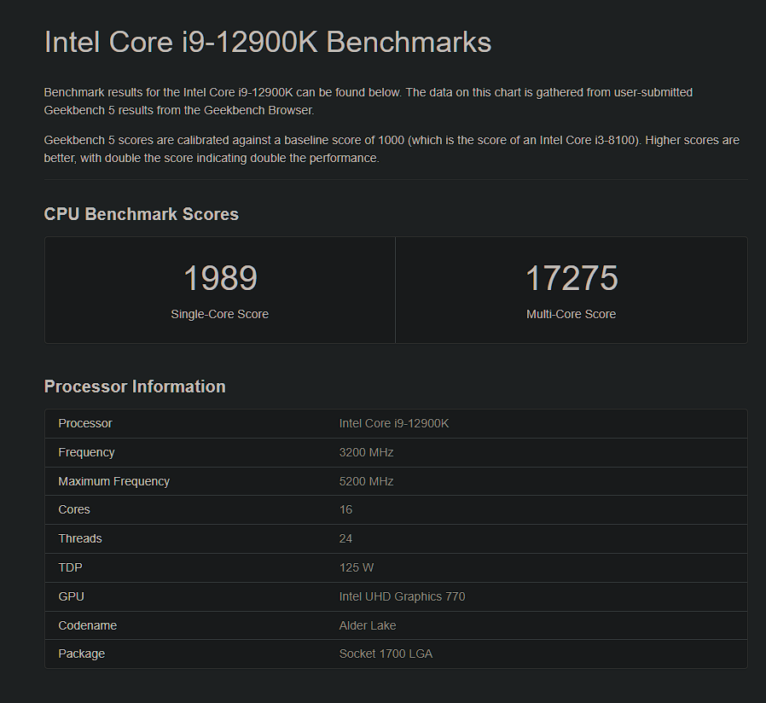Click the Codename row label

point(88,625)
